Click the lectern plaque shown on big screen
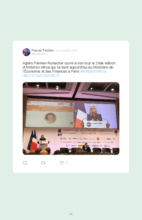This screenshot has width=142, height=220. [x=95, y=124]
